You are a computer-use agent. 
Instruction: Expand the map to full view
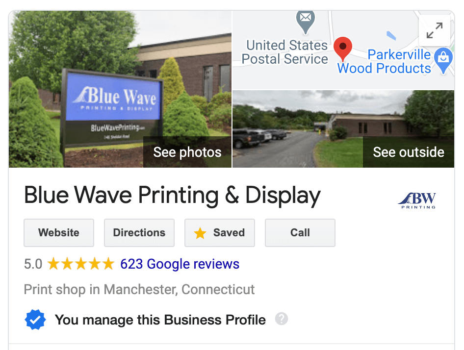pos(435,30)
